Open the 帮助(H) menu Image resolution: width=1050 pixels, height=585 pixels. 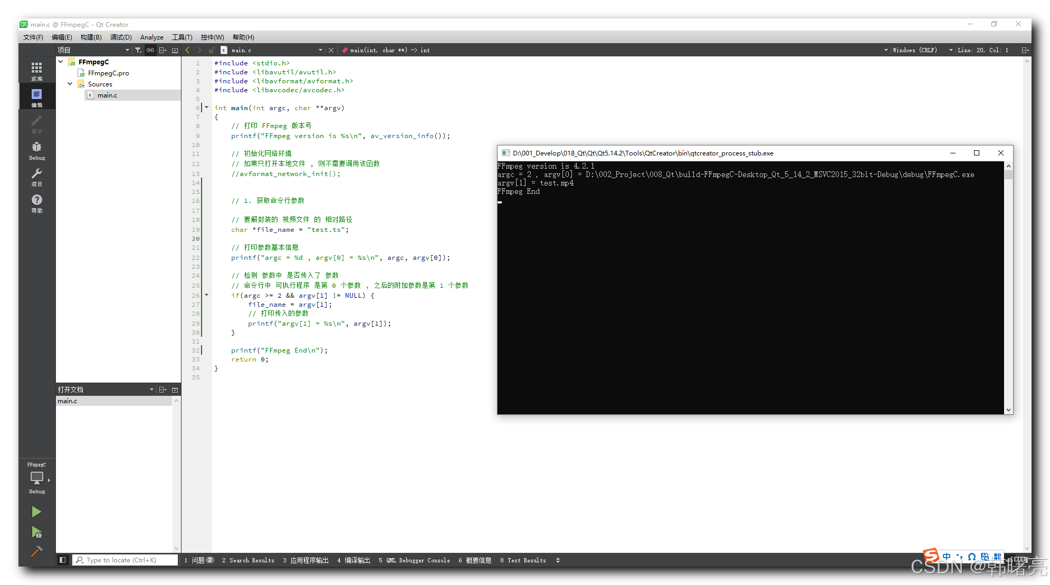click(243, 37)
